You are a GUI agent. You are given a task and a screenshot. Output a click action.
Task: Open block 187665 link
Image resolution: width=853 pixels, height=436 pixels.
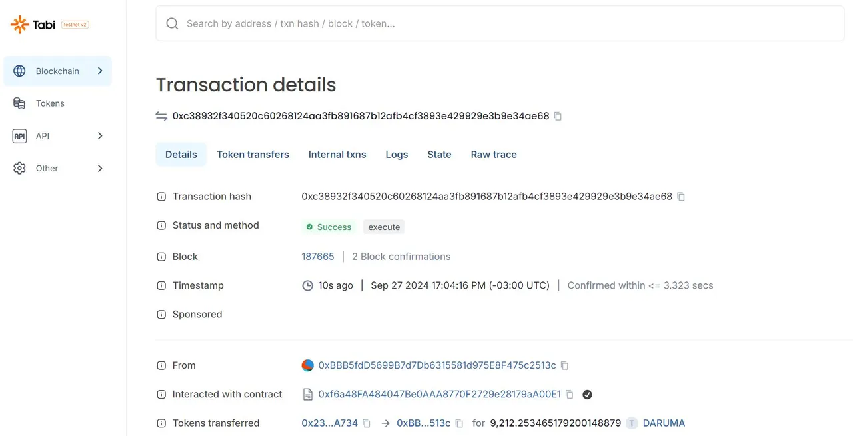(318, 257)
